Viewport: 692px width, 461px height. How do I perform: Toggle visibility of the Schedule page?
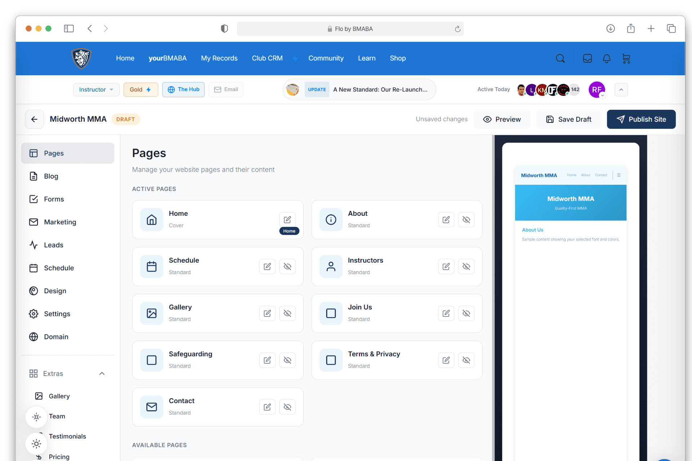[x=287, y=267]
